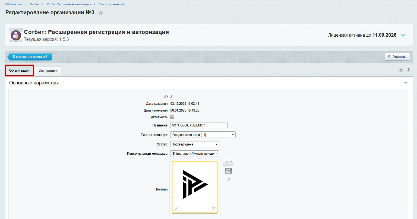Image resolution: width=417 pixels, height=219 pixels.
Task: Remove the logo using X icon
Action: click(213, 208)
